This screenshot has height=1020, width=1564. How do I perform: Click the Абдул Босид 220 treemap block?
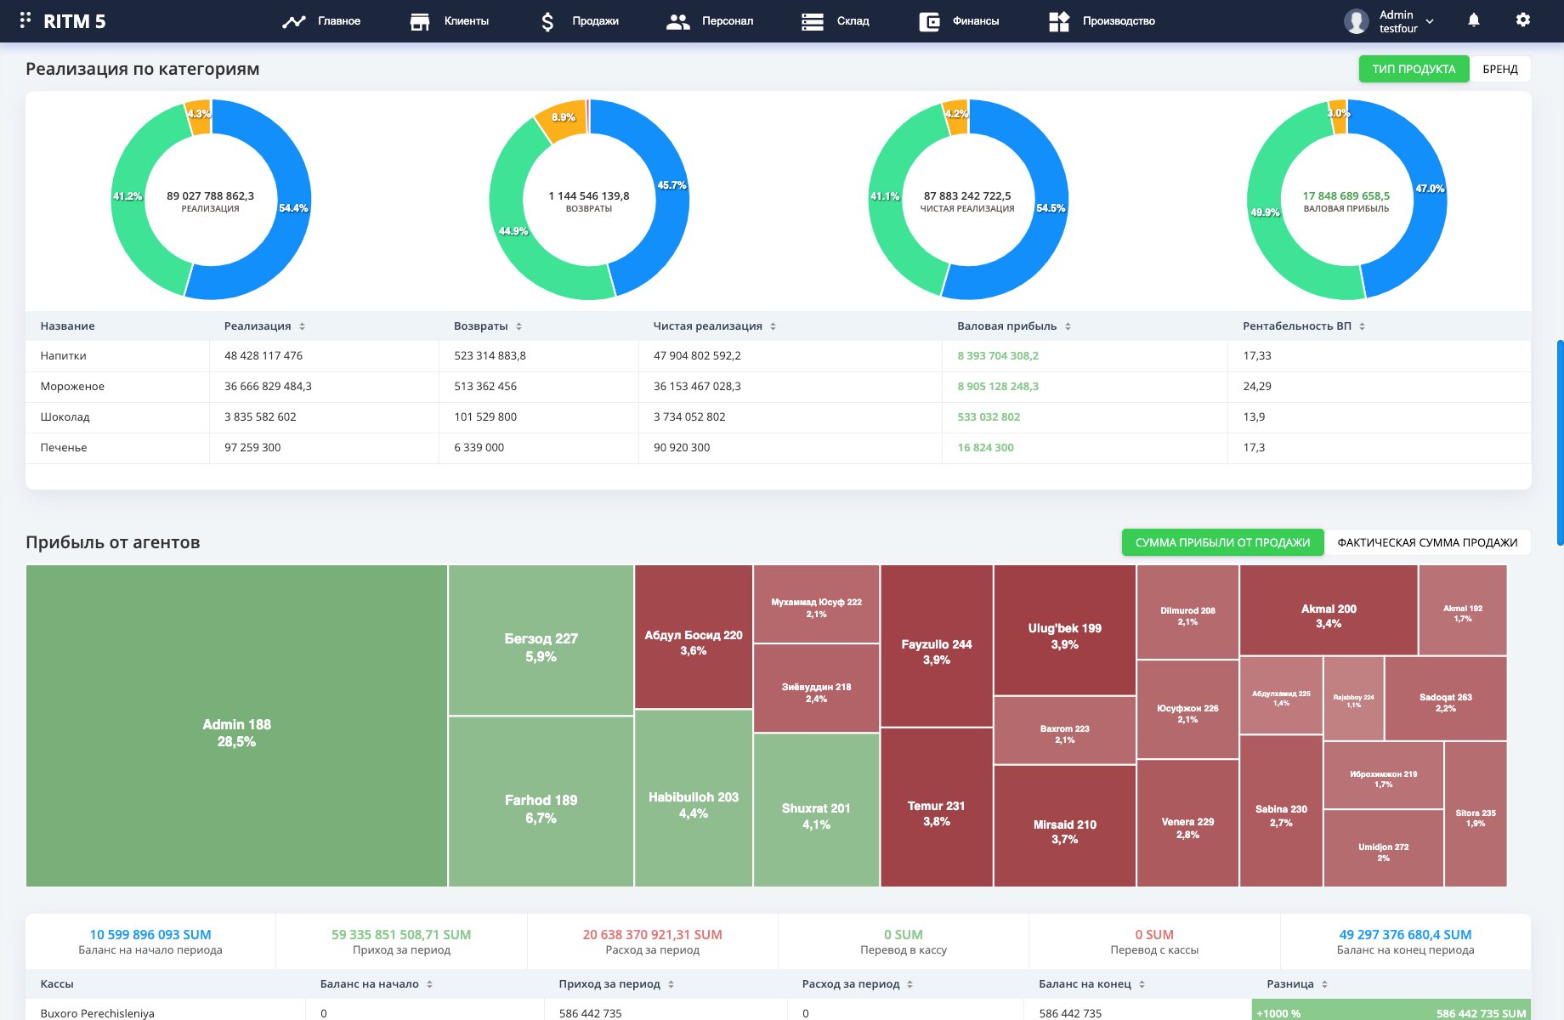click(694, 637)
